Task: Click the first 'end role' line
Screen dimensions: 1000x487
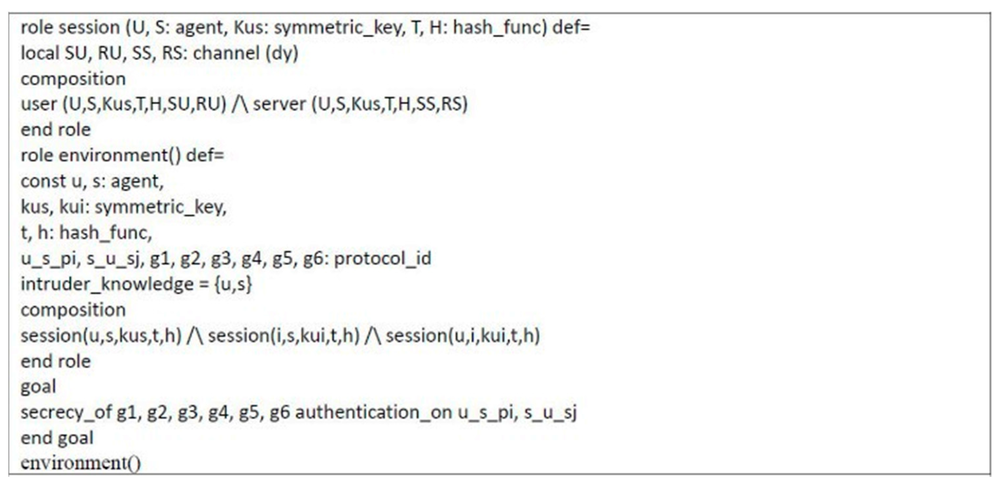Action: [56, 130]
